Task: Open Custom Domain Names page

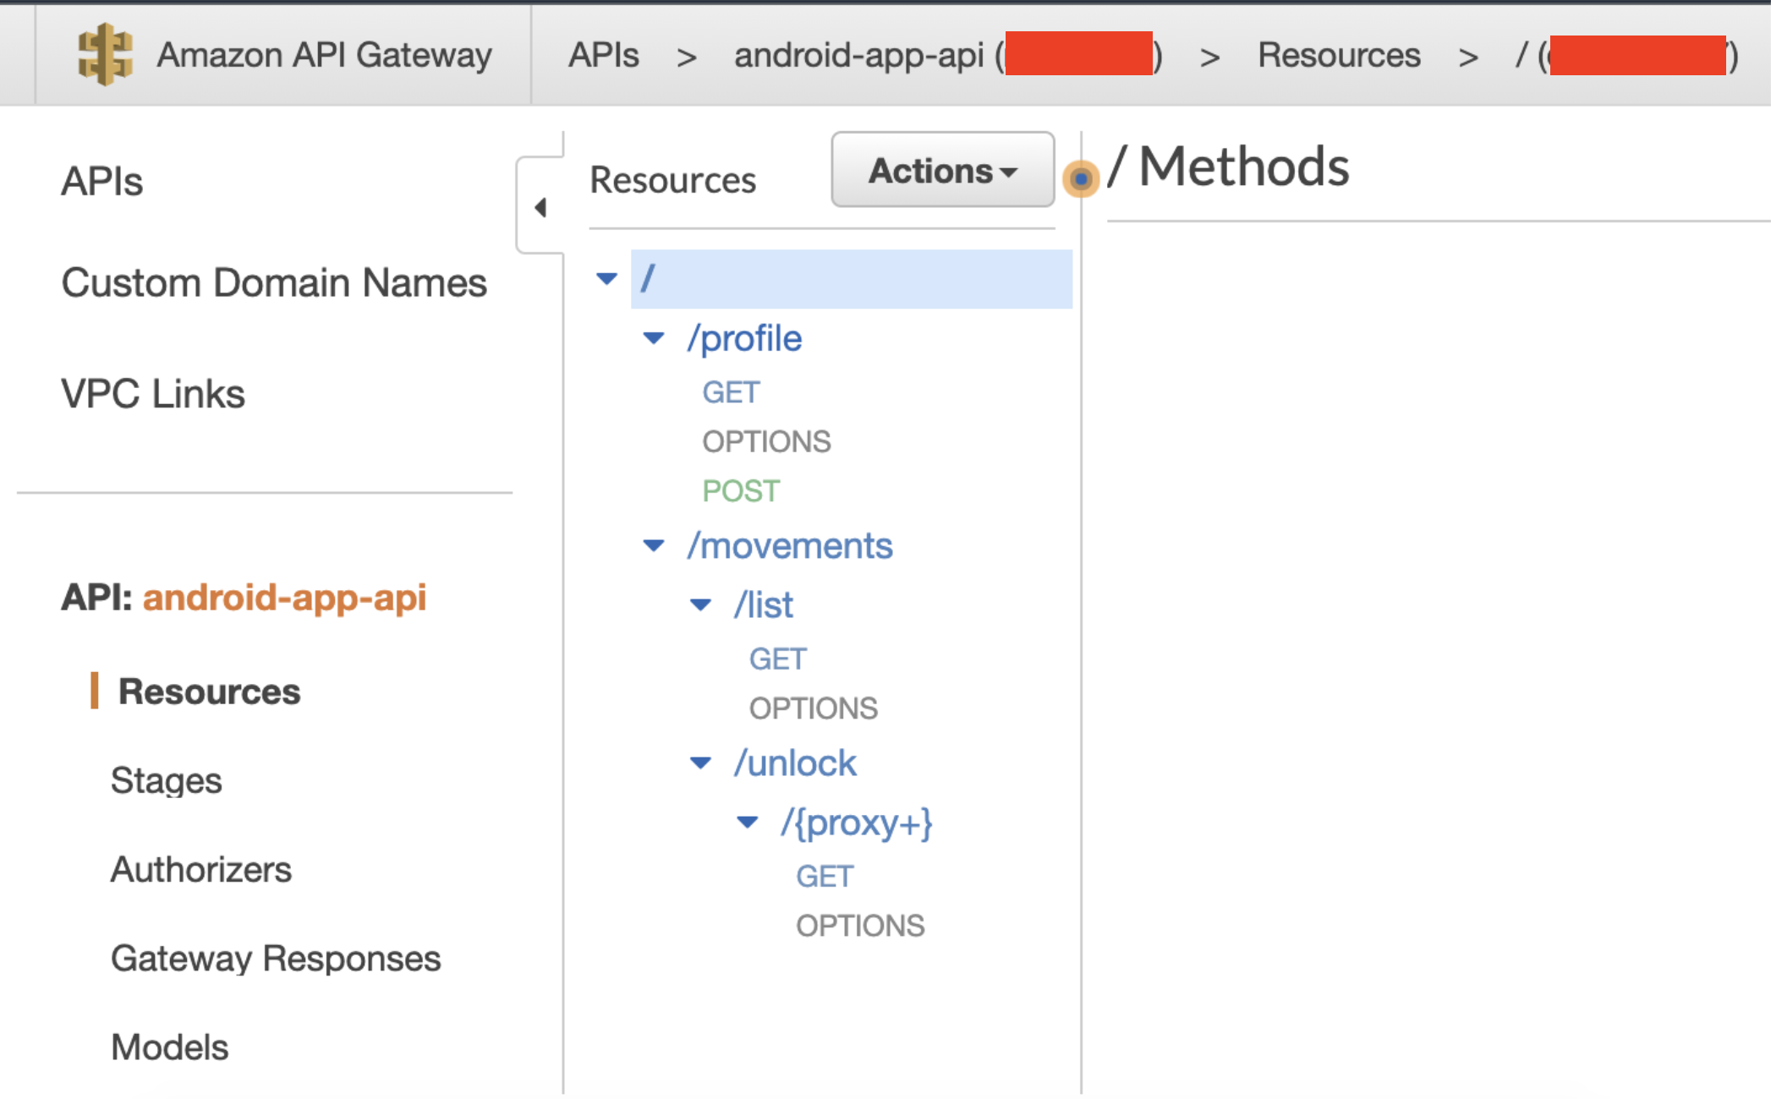Action: click(274, 282)
